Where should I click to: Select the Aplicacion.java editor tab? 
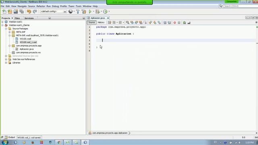pos(98,18)
